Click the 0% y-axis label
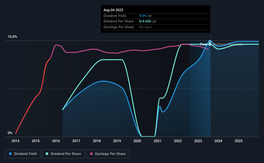Image resolution: width=264 pixels, height=163 pixels. tap(10, 133)
